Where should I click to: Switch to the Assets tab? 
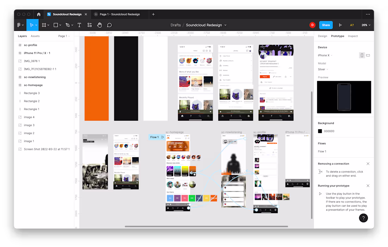coord(35,36)
